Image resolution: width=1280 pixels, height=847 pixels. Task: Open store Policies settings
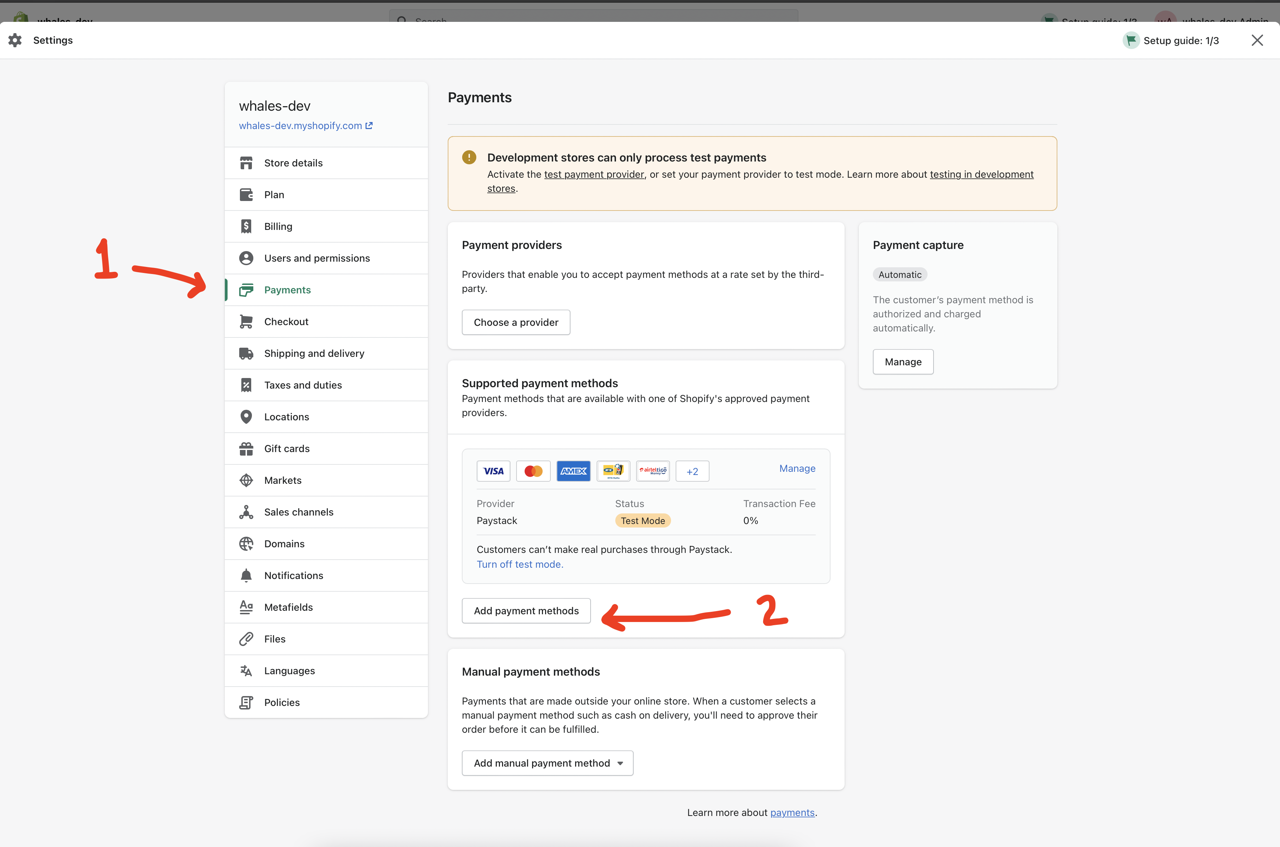tap(326, 702)
